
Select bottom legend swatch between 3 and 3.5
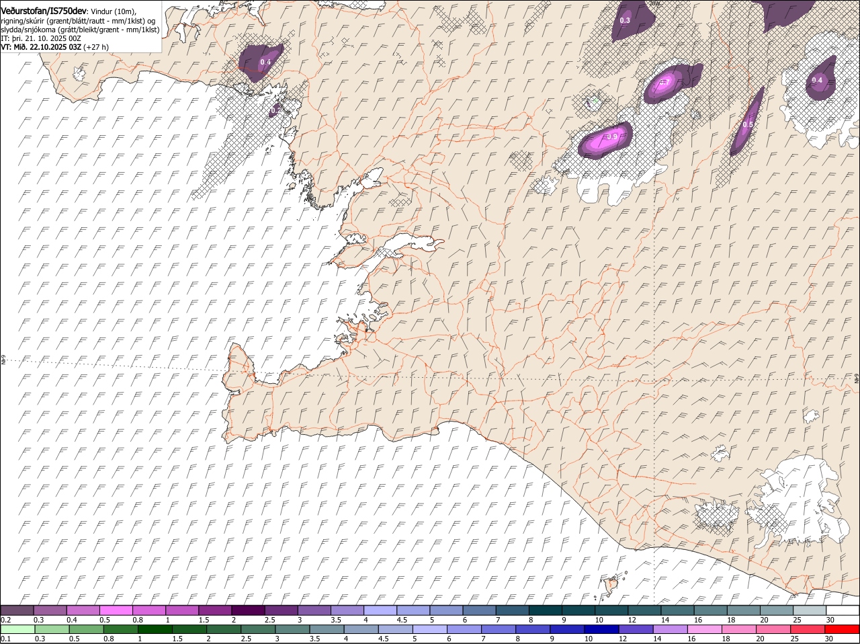pos(293,629)
